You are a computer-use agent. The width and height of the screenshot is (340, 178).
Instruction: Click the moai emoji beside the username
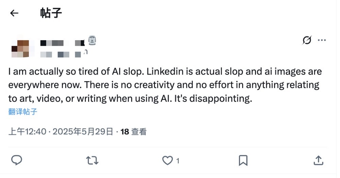92,41
